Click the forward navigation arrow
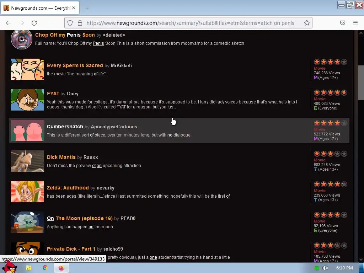The width and height of the screenshot is (364, 273). tap(21, 23)
